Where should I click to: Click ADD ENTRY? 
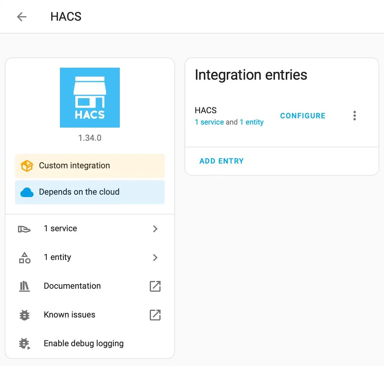coord(221,161)
